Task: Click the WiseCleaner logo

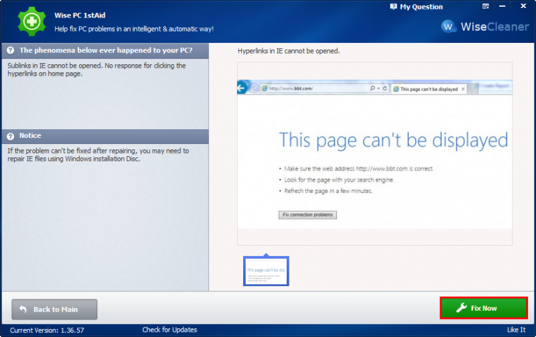Action: 484,26
